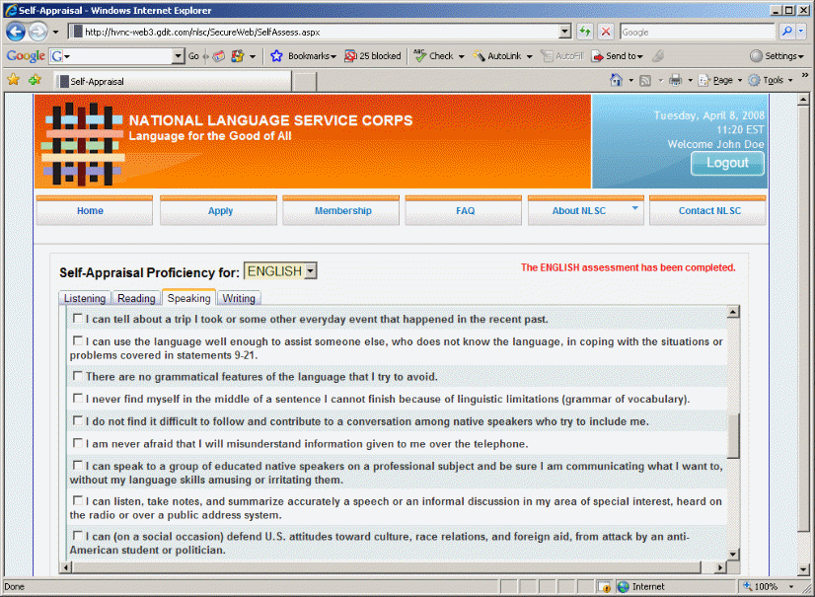The height and width of the screenshot is (597, 815).
Task: Open a new blank browser tab
Action: click(305, 82)
